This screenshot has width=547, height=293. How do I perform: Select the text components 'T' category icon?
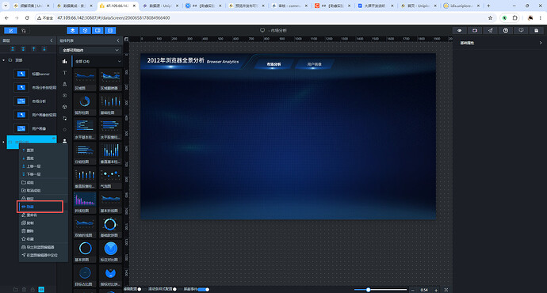[64, 73]
